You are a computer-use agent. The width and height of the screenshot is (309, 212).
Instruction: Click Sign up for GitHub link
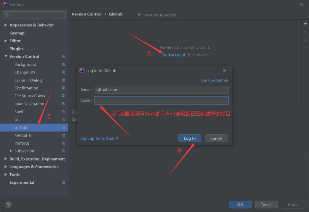[99, 139]
